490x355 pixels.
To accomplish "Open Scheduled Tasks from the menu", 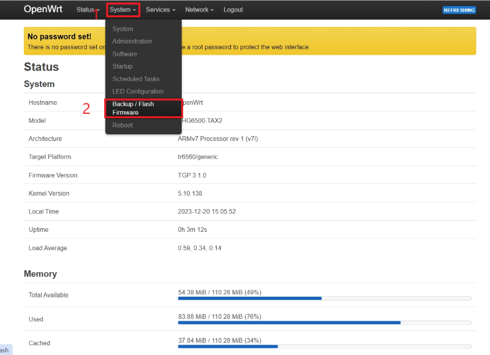I will pyautogui.click(x=135, y=79).
